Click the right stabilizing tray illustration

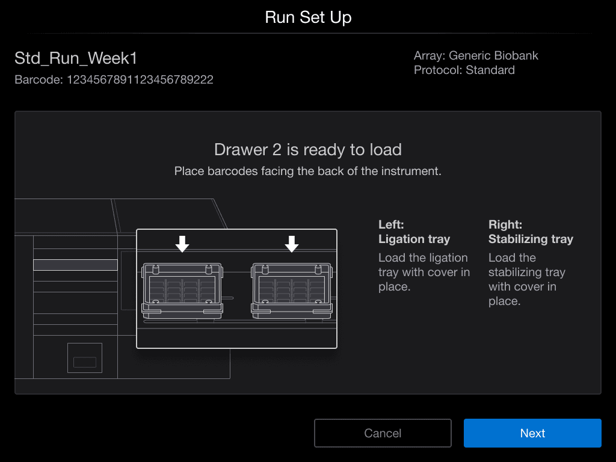tap(292, 291)
